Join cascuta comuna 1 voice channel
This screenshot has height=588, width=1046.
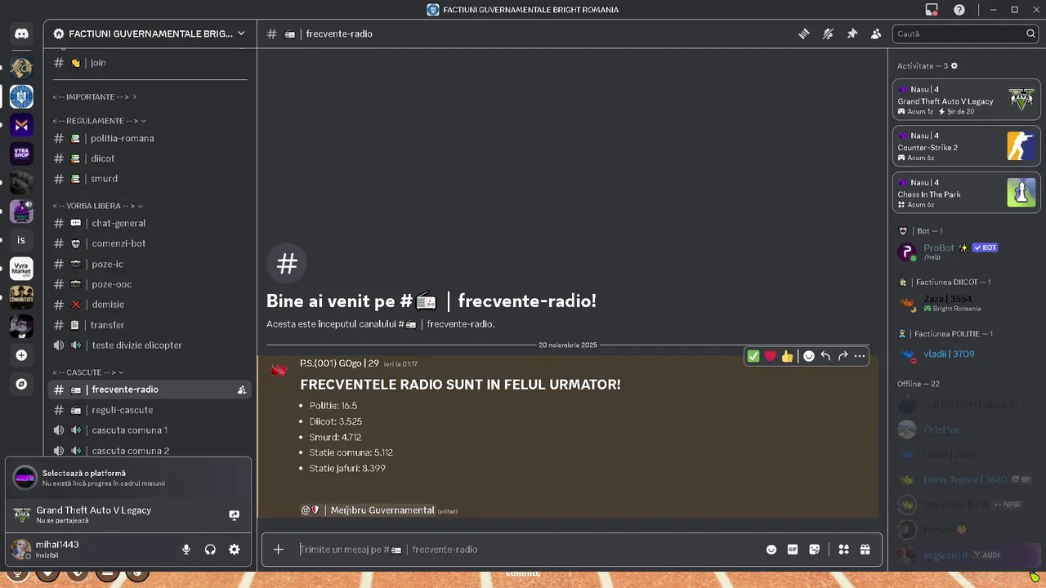[150, 430]
